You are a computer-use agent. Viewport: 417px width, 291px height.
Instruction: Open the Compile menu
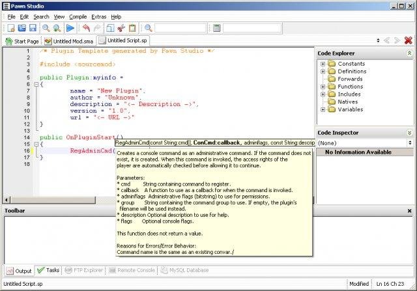click(x=78, y=16)
